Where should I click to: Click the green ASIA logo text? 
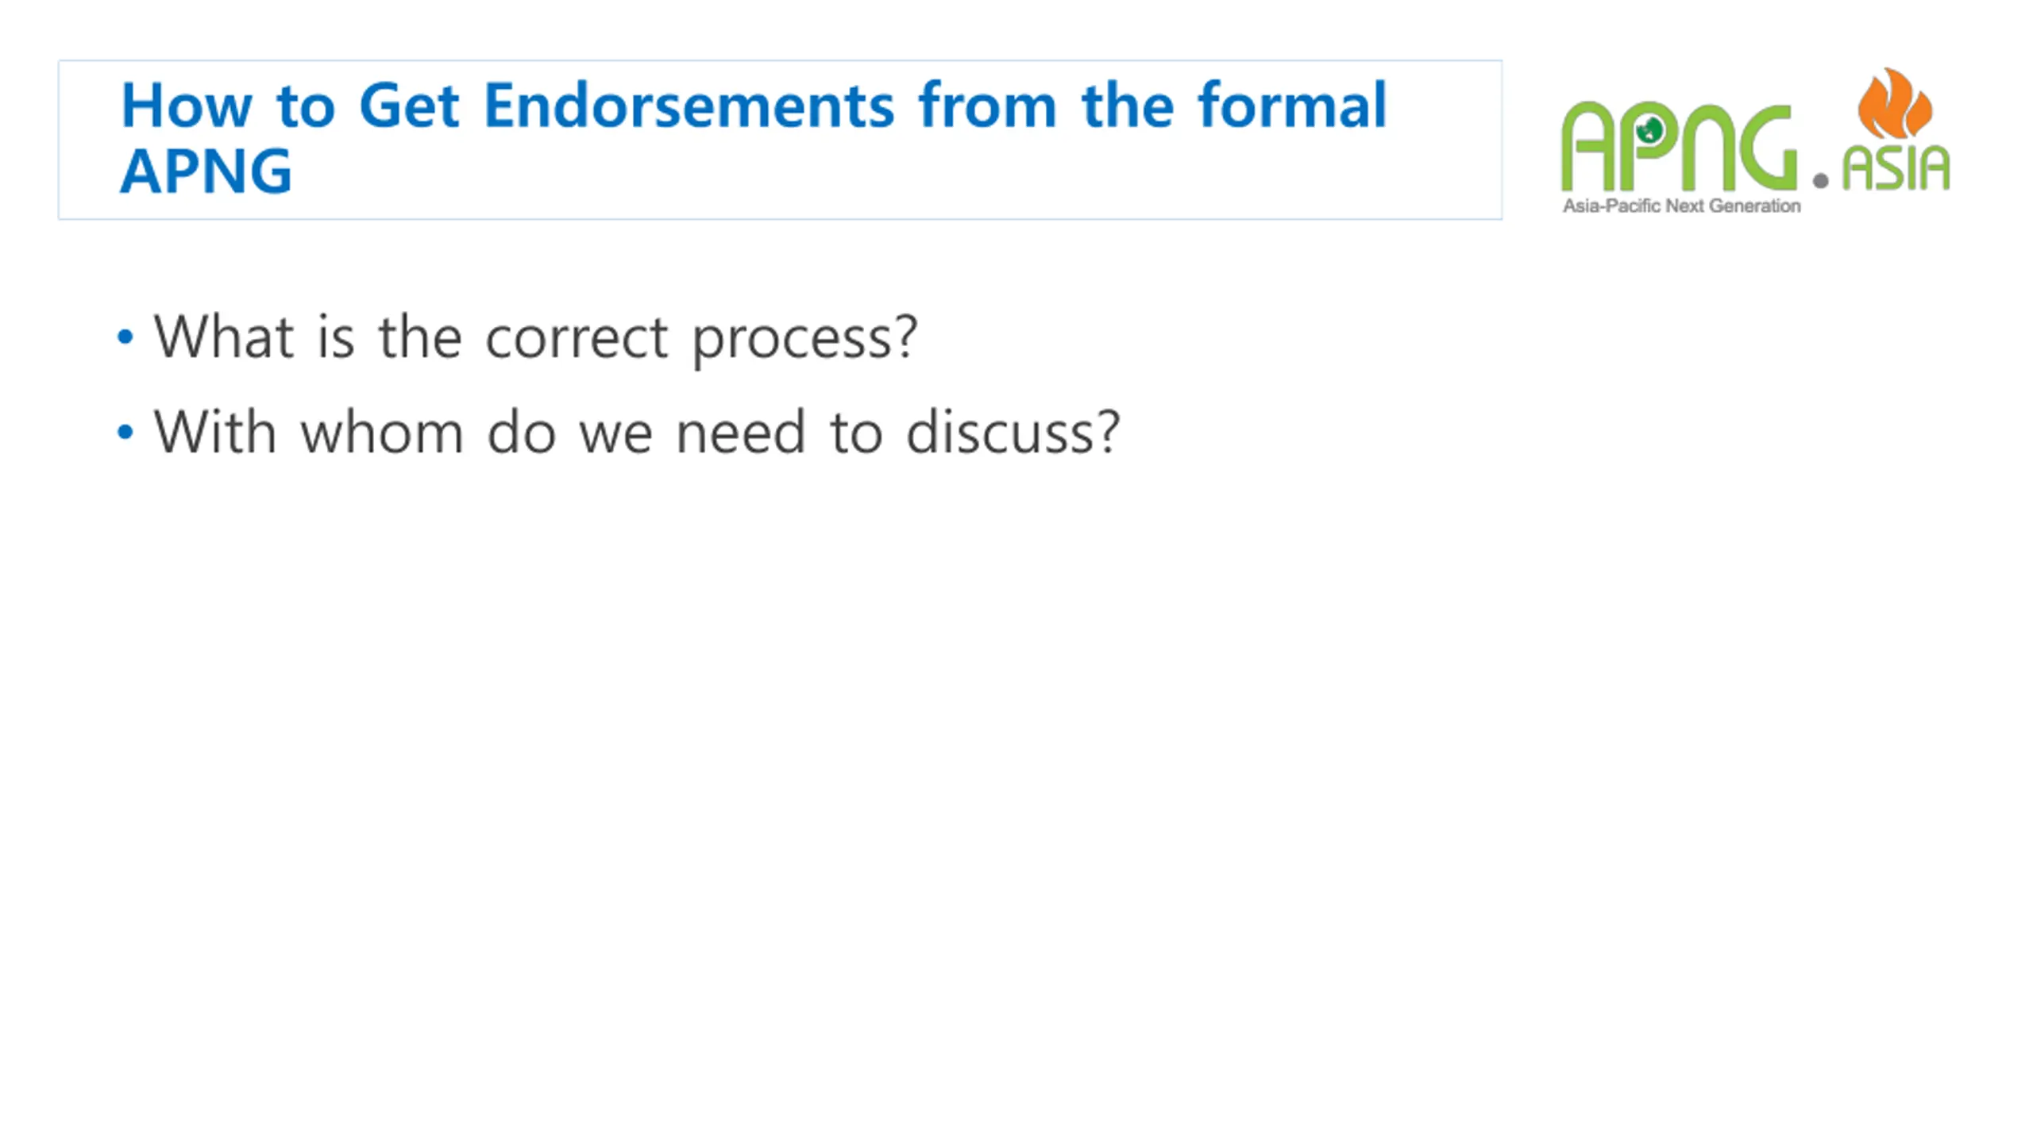(x=1896, y=167)
